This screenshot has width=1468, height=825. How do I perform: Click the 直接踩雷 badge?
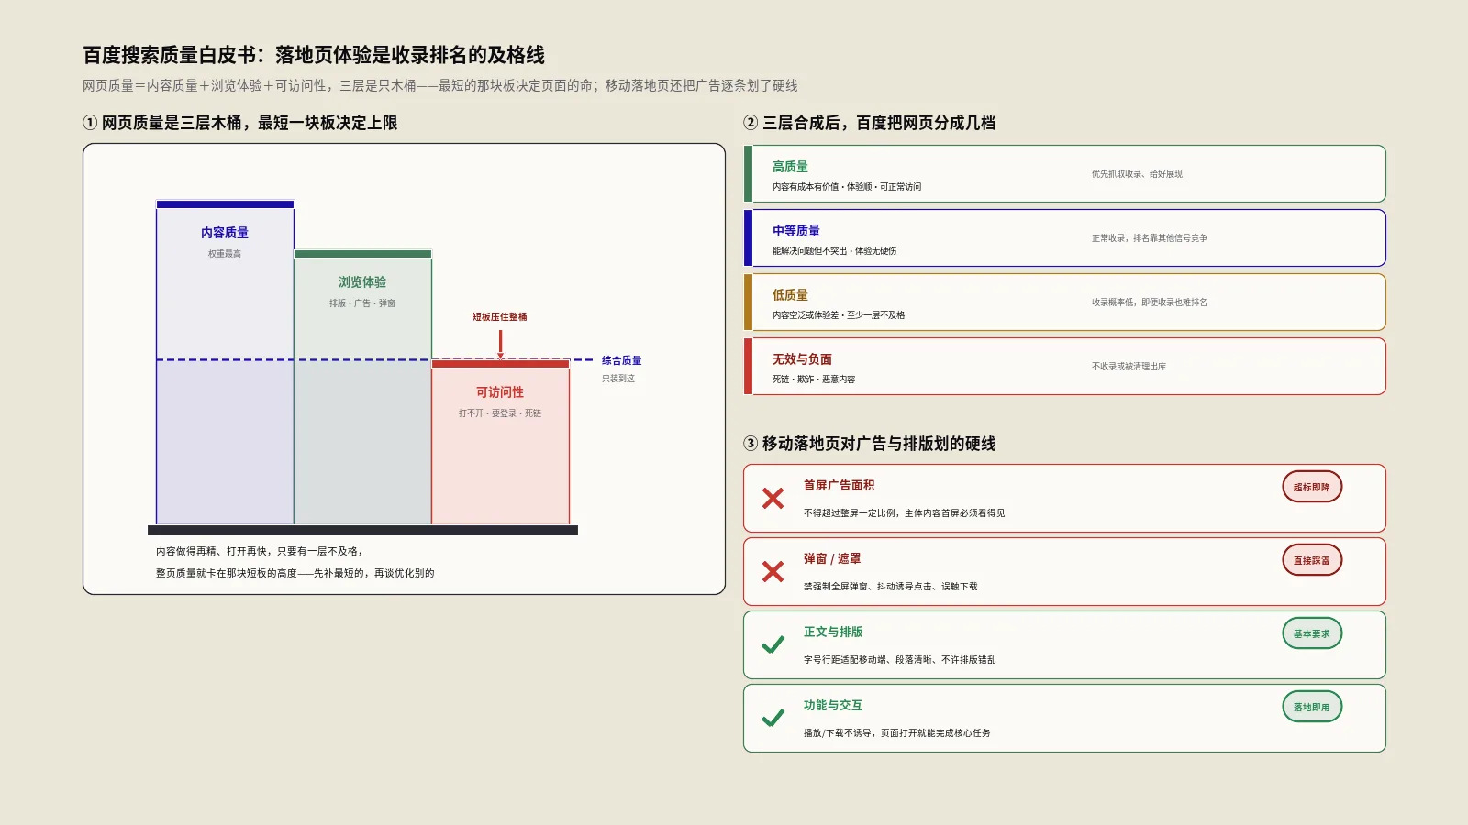(1312, 560)
